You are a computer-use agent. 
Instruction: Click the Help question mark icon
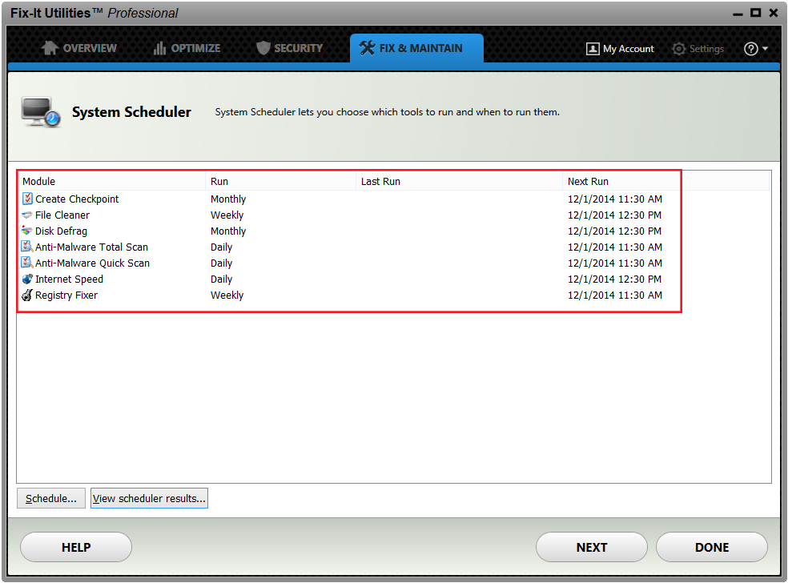point(750,48)
